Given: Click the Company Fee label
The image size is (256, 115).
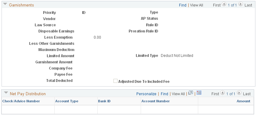Looking at the screenshot, I should (x=61, y=68).
